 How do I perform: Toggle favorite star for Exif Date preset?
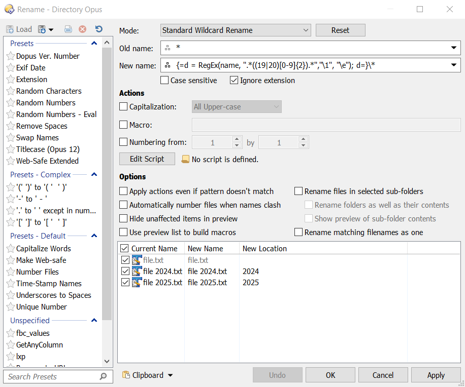point(11,68)
